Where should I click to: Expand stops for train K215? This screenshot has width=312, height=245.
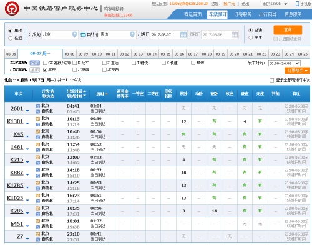click(27, 162)
